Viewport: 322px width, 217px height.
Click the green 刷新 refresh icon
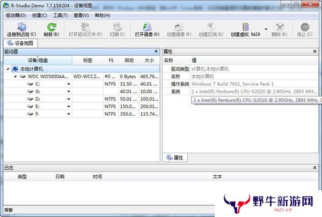click(x=52, y=27)
